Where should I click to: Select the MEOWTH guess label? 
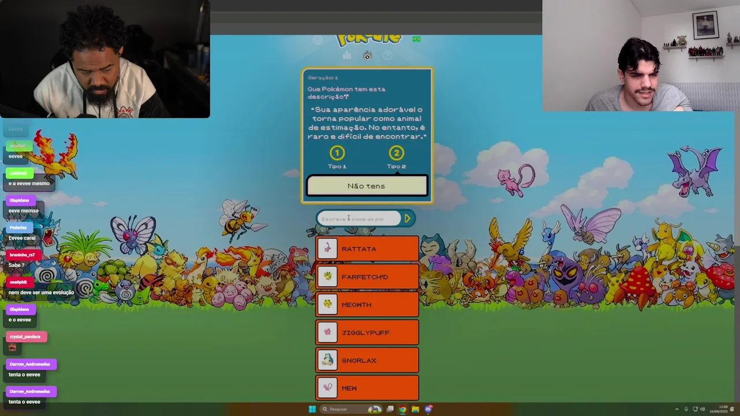point(356,304)
